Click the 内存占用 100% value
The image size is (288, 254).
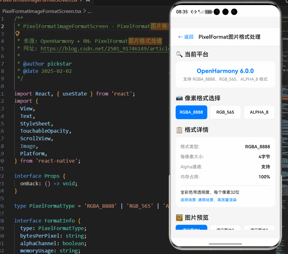tap(264, 177)
